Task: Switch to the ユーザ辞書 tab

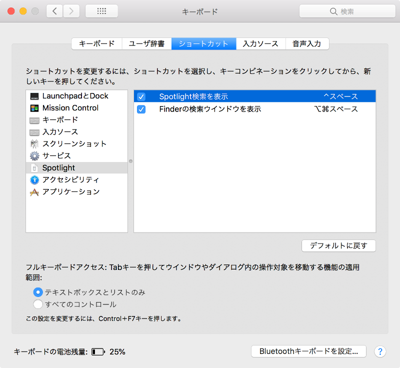Action: tap(146, 44)
